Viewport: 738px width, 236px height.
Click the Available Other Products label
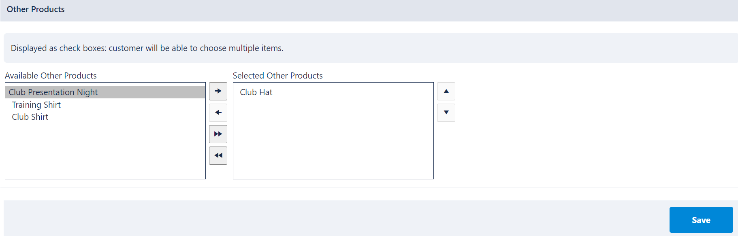click(51, 76)
